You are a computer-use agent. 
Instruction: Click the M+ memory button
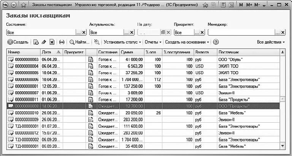pyautogui.click(x=249, y=5)
